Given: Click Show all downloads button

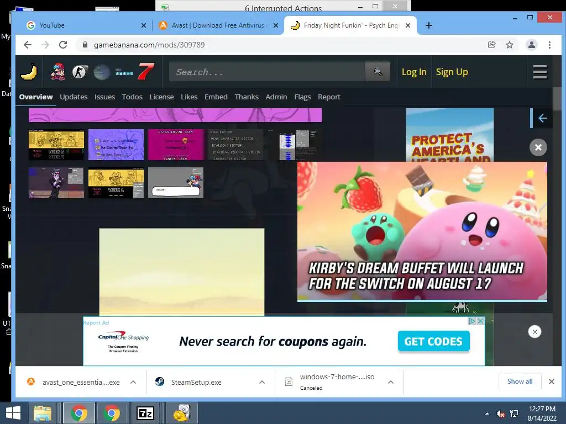Looking at the screenshot, I should [x=520, y=381].
